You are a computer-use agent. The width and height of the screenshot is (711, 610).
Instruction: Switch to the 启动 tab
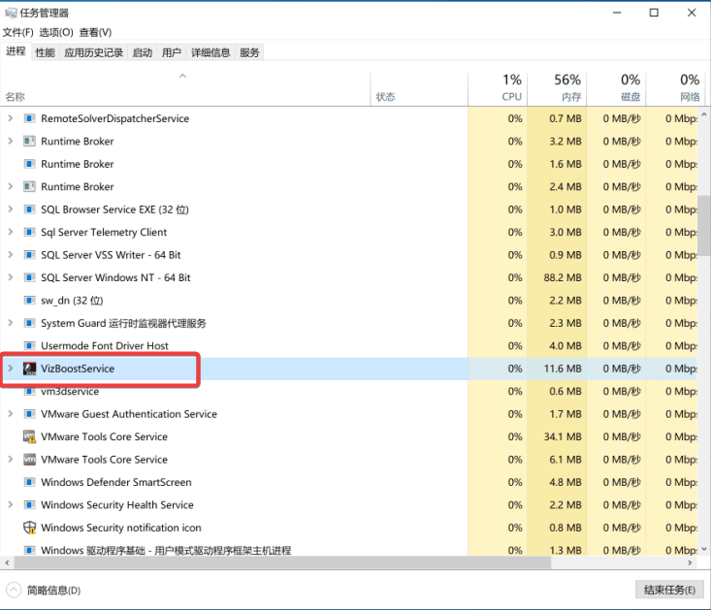tap(142, 52)
